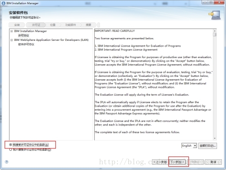The height and width of the screenshot is (170, 226).
Task: Click the license scrollbar down arrow
Action: (215, 139)
